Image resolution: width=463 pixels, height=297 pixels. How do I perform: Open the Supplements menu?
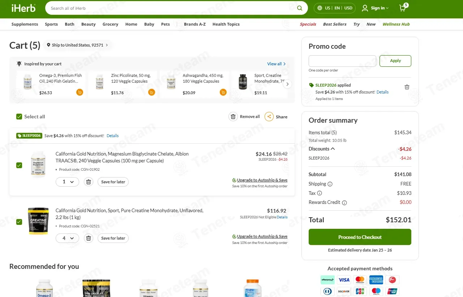25,24
